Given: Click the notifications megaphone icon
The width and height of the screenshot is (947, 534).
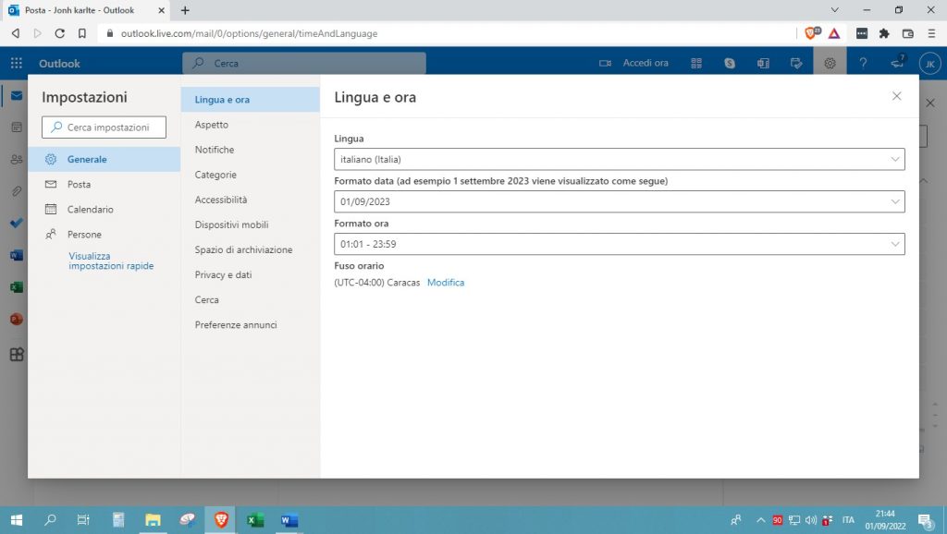Looking at the screenshot, I should pos(896,64).
